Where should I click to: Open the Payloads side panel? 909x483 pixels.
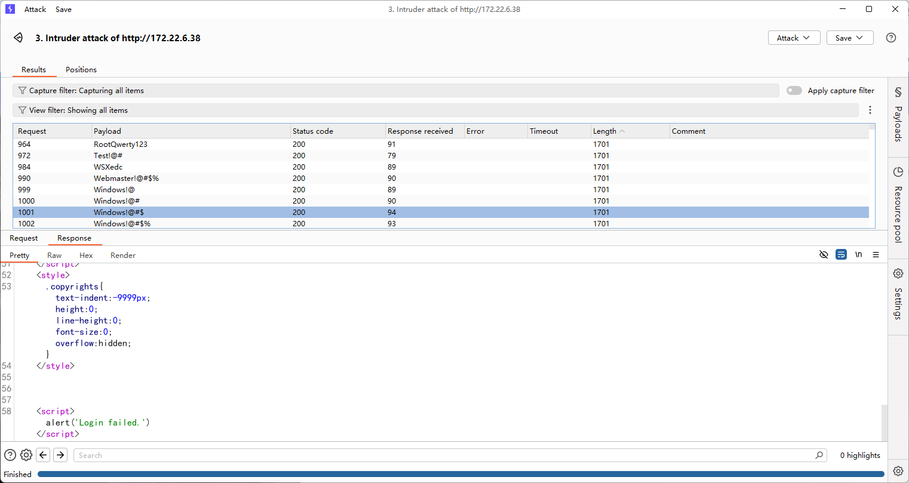(898, 116)
